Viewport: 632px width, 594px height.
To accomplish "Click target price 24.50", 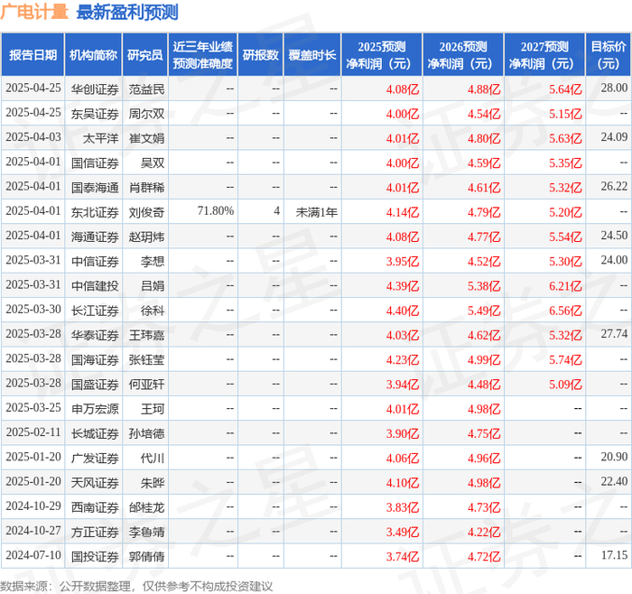I will [x=614, y=236].
